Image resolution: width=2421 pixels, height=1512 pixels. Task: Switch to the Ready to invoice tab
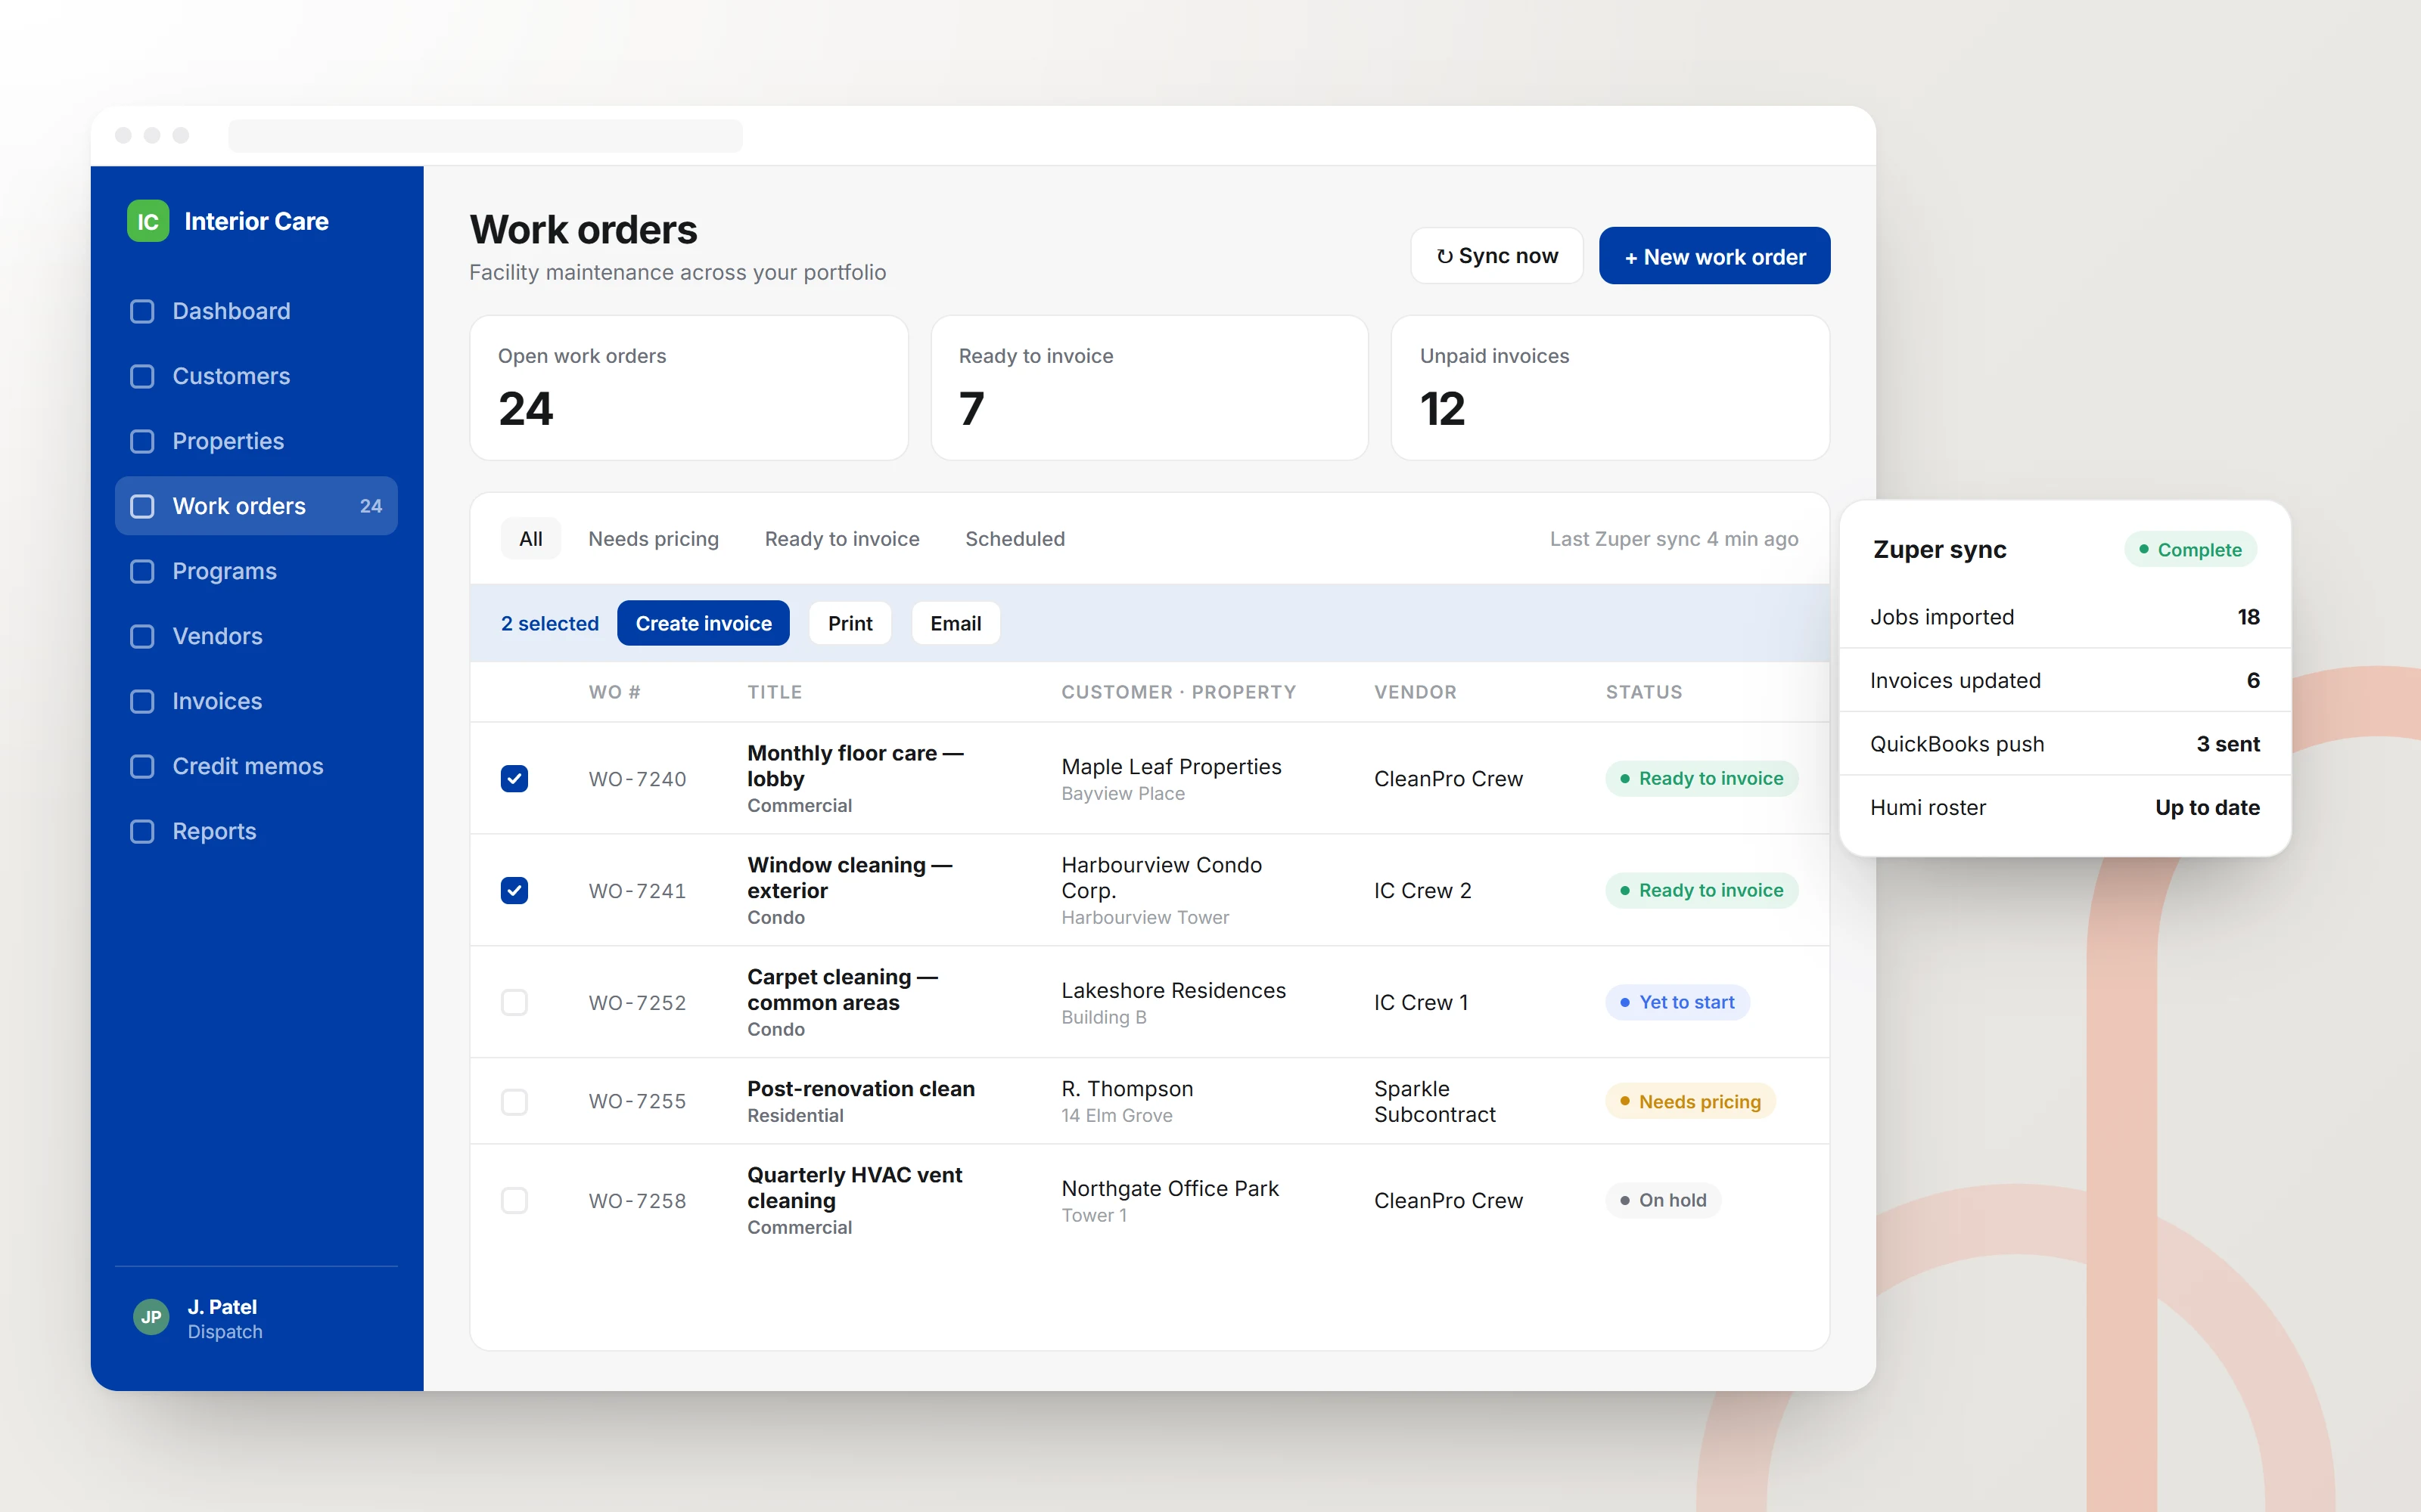point(841,539)
